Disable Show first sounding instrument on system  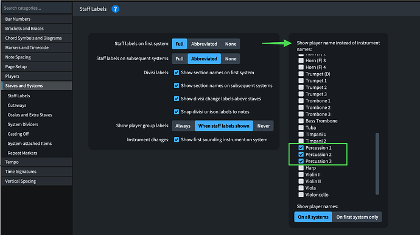[x=177, y=139]
